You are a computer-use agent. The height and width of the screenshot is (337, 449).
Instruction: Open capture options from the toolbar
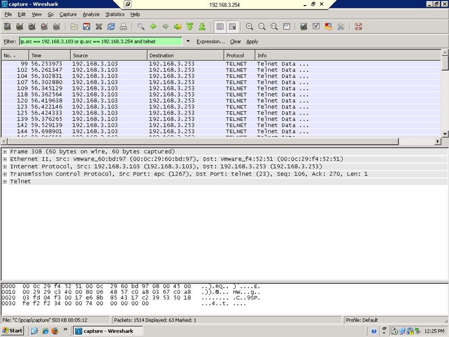click(x=20, y=26)
